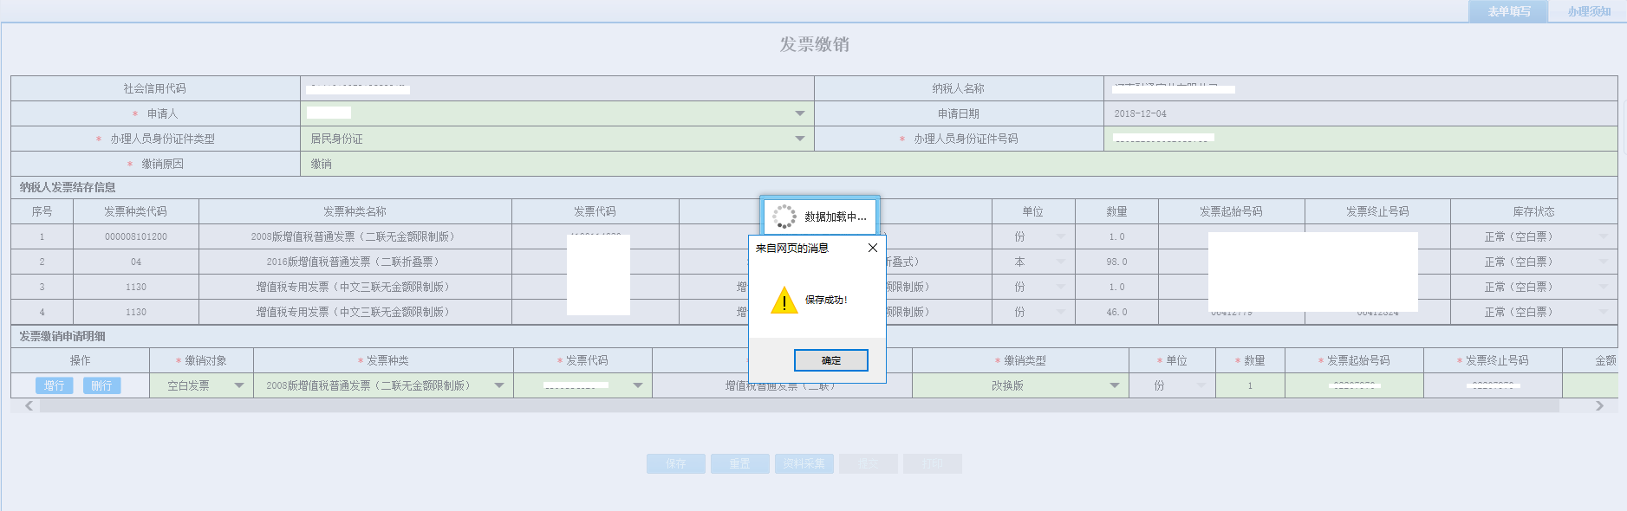1627x511 pixels.
Task: Expand the 缴销类型 dropdown showing 改换版
Action: [x=1114, y=385]
